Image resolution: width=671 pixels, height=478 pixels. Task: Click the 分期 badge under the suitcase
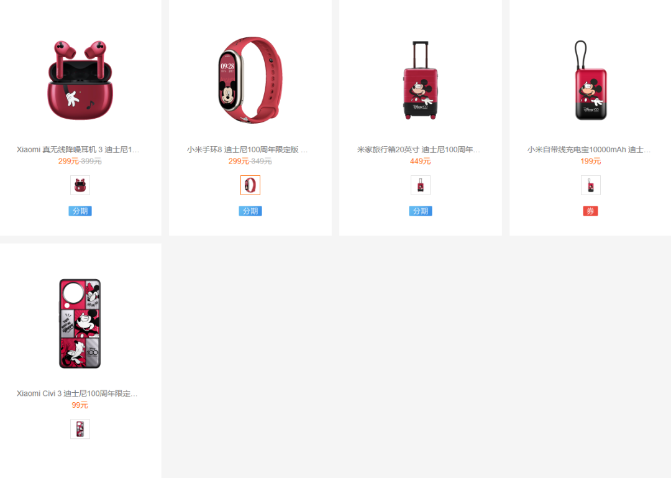(420, 211)
